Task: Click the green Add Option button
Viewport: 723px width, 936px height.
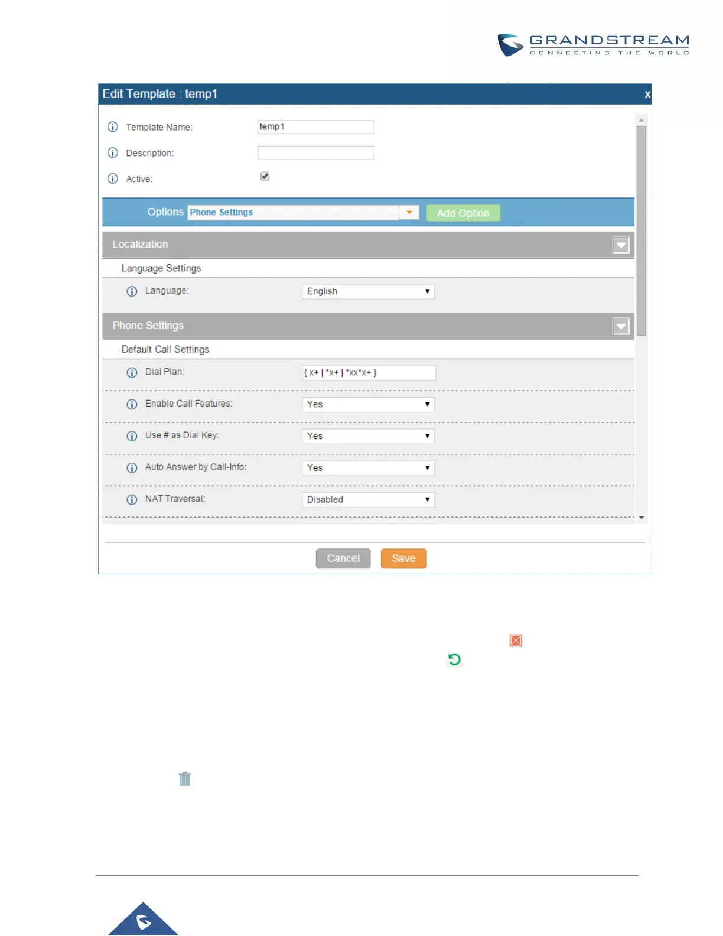Action: pyautogui.click(x=463, y=213)
